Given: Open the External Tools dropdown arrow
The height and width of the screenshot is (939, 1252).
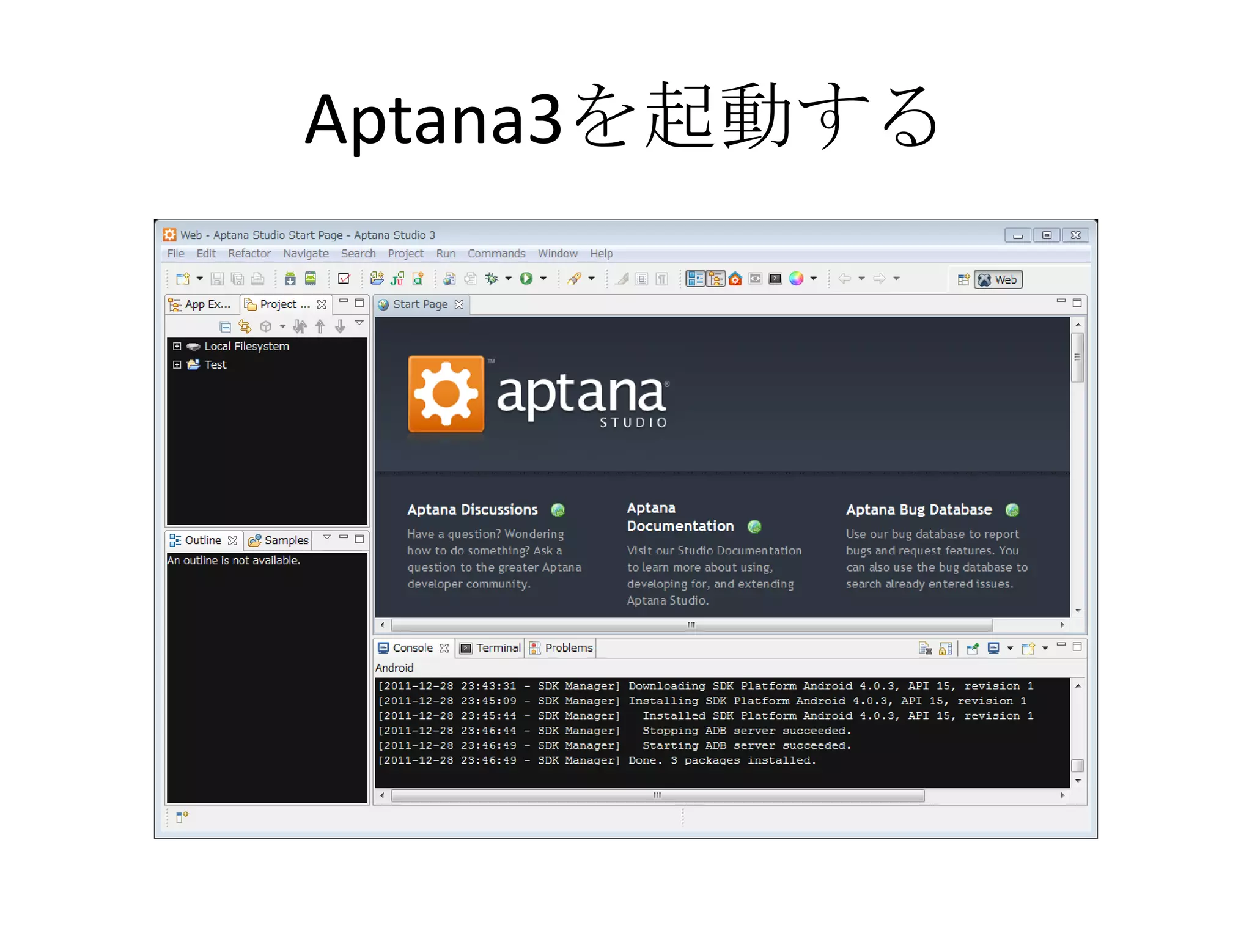Looking at the screenshot, I should 591,279.
